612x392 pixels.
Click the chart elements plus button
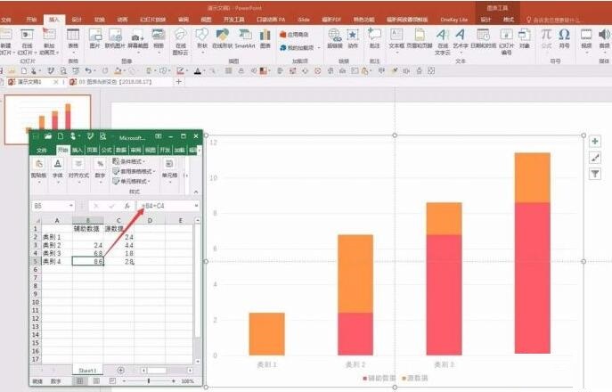pyautogui.click(x=595, y=142)
